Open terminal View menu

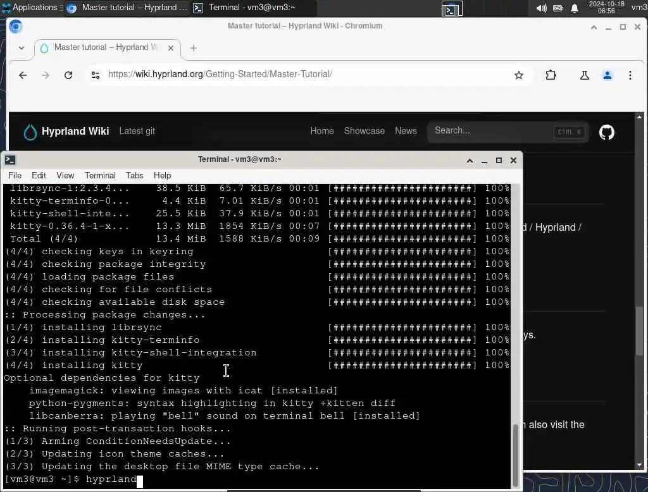pos(65,176)
